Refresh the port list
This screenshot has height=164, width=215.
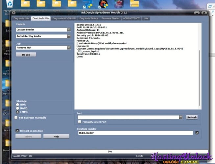(192, 117)
